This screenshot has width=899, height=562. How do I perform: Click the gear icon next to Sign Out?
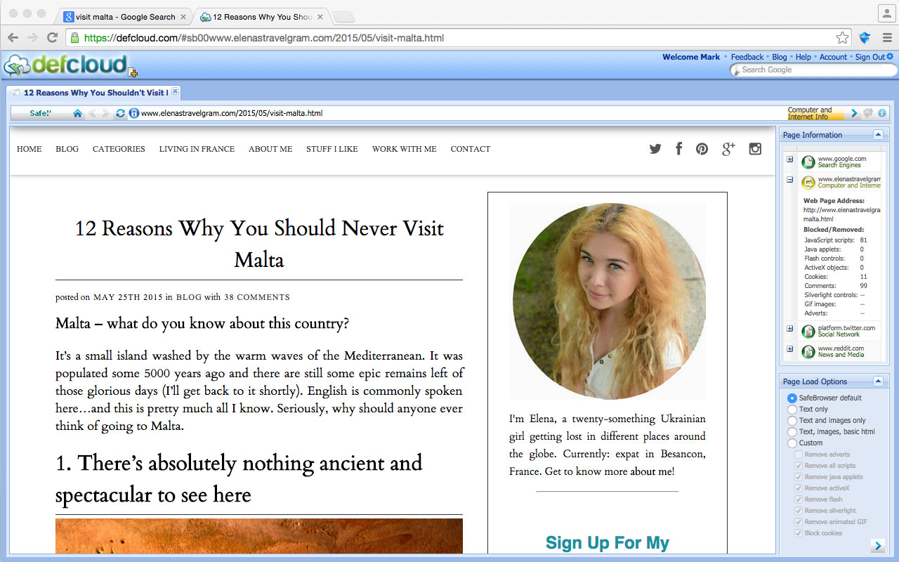pyautogui.click(x=890, y=56)
